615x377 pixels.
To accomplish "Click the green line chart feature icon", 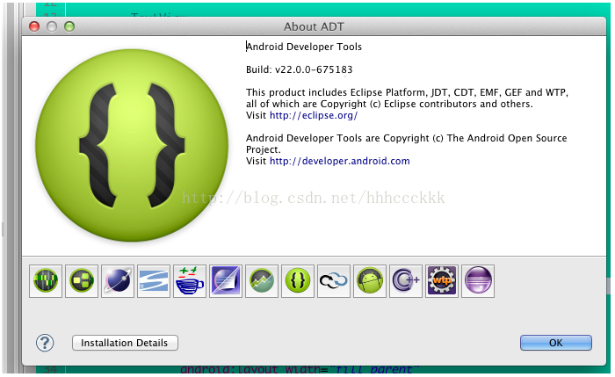I will (x=262, y=281).
